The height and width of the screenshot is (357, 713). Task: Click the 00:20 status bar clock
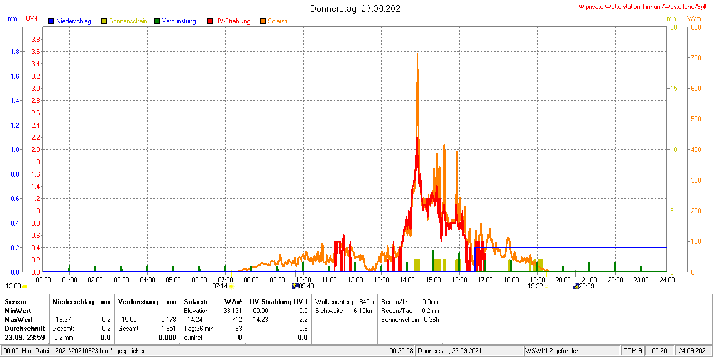[660, 351]
